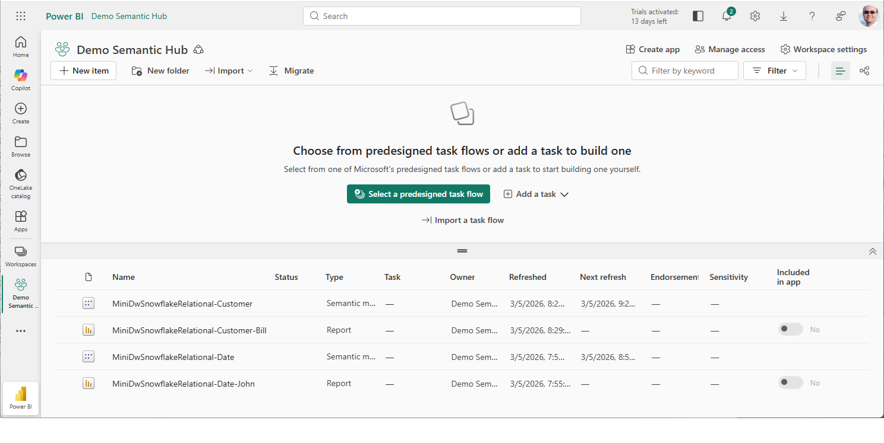The image size is (884, 443).
Task: Toggle Included in app for Customer-Bill report
Action: (x=790, y=329)
